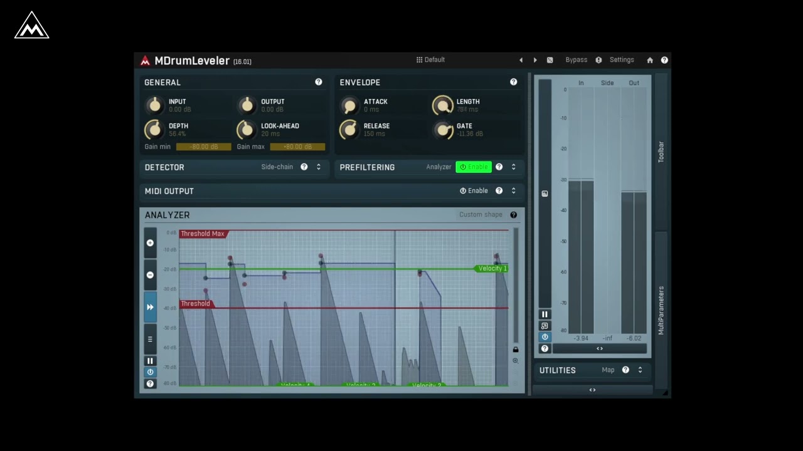The height and width of the screenshot is (451, 803).
Task: Open the Detector Side-chain option
Action: click(277, 167)
